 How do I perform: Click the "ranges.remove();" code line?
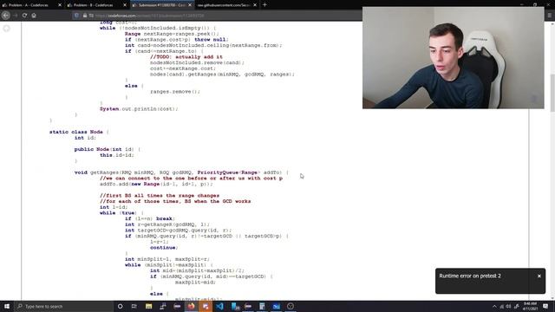tap(175, 92)
